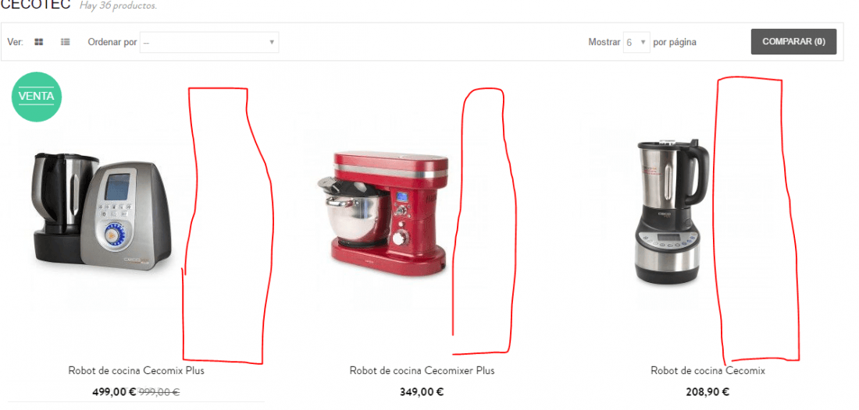
Task: Open Robot de cocina Cecomix link
Action: (708, 371)
